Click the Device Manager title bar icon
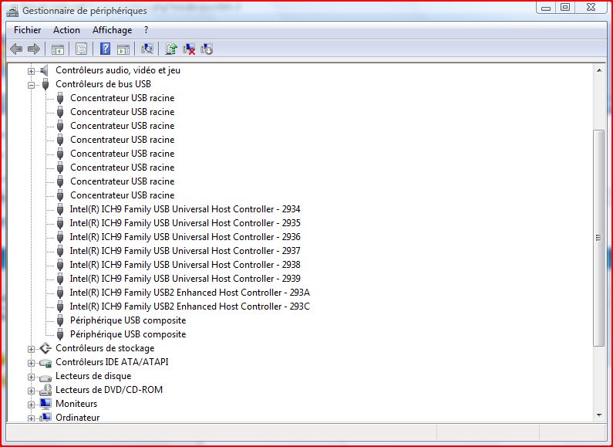The image size is (613, 447). [x=12, y=11]
